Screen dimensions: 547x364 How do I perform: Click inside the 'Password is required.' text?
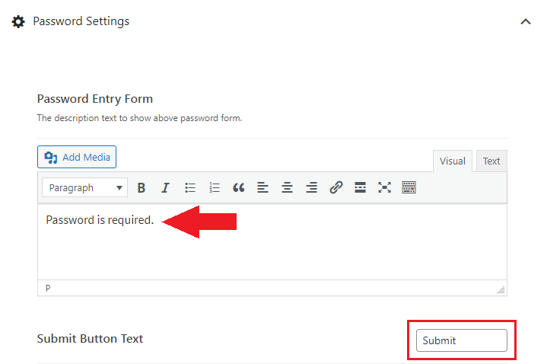100,220
